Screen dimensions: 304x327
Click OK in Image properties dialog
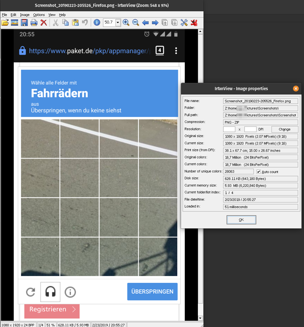pyautogui.click(x=241, y=220)
